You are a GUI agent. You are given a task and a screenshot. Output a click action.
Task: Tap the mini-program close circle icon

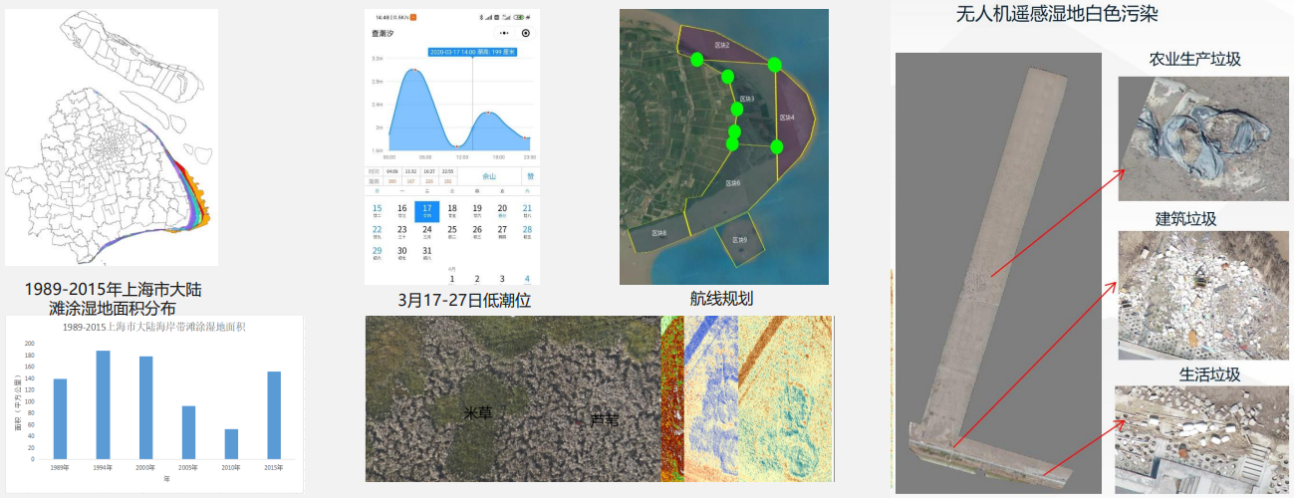coord(526,33)
